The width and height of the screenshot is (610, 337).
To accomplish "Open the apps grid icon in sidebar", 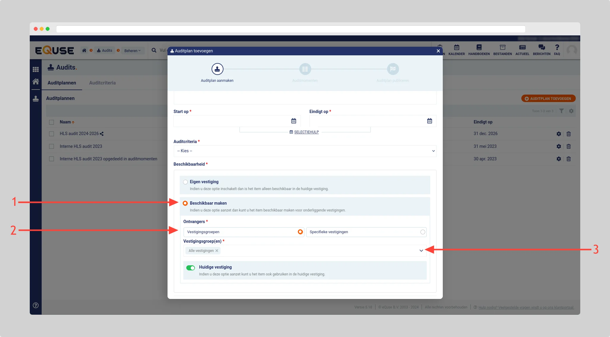I will [x=36, y=69].
